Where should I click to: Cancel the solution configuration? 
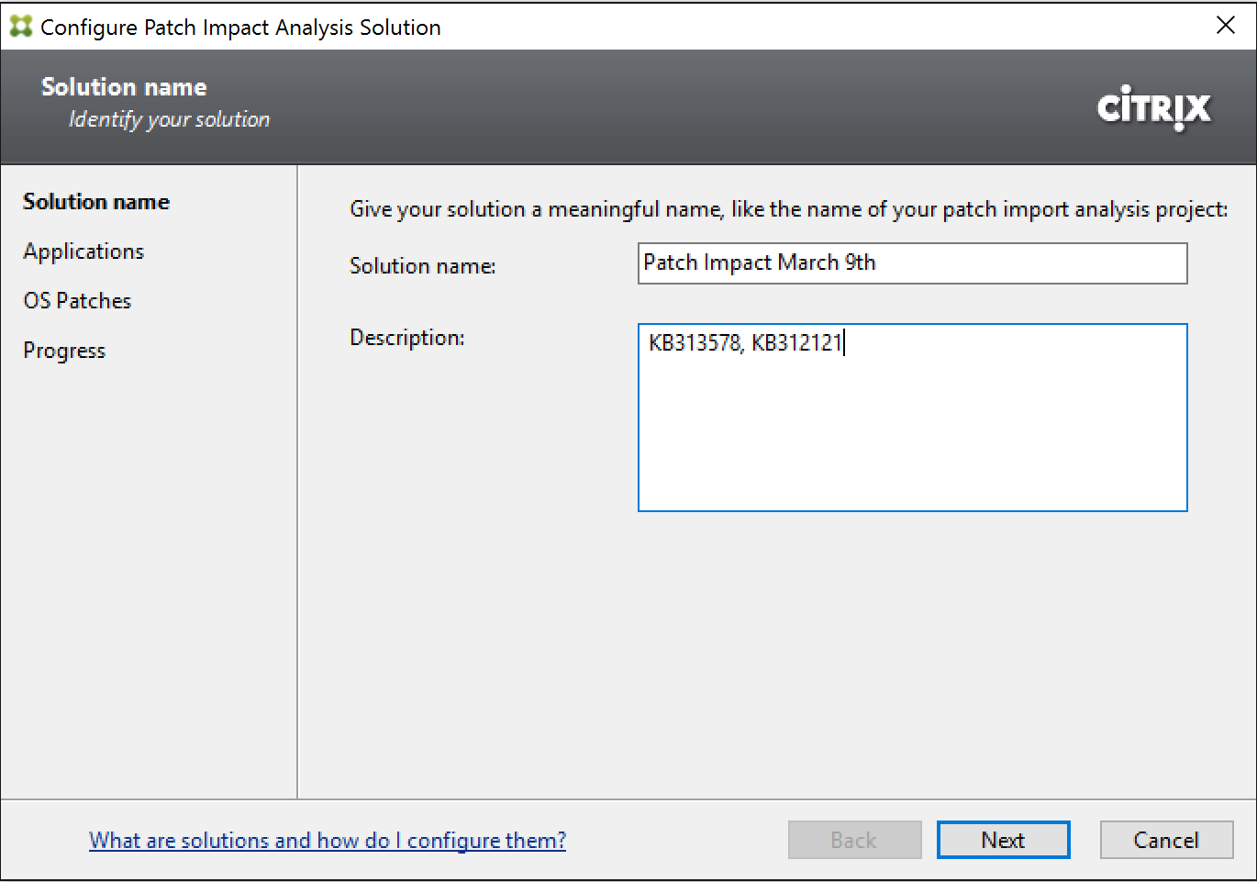tap(1165, 841)
